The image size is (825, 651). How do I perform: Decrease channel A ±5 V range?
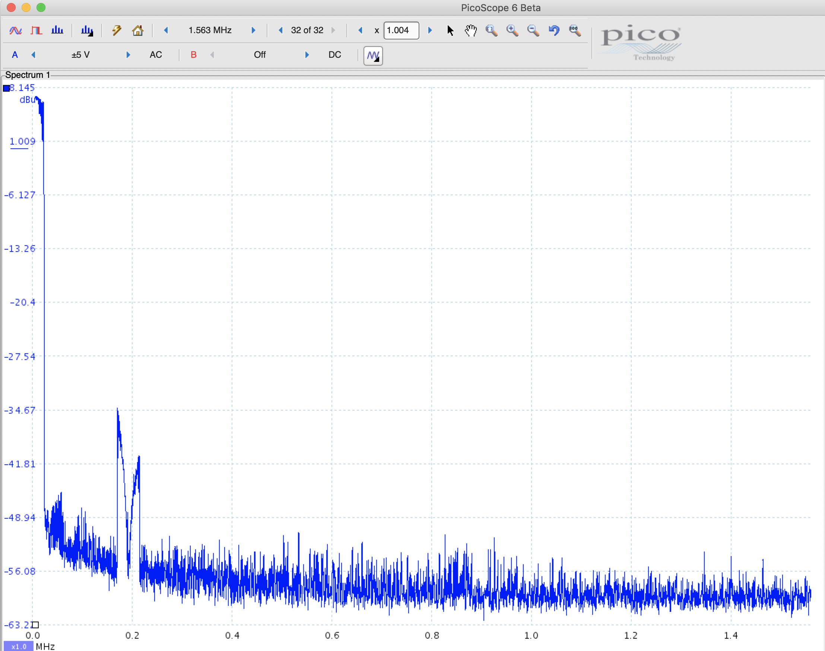click(x=33, y=55)
